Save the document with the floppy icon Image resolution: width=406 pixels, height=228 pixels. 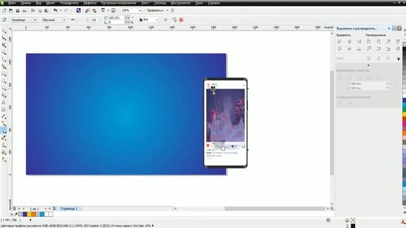click(18, 11)
